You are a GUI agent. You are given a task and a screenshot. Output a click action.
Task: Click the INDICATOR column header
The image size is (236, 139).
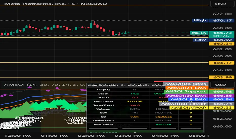pyautogui.click(x=103, y=86)
